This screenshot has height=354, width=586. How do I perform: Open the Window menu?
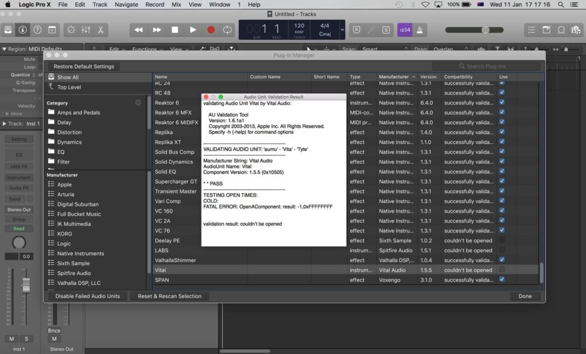(x=219, y=5)
